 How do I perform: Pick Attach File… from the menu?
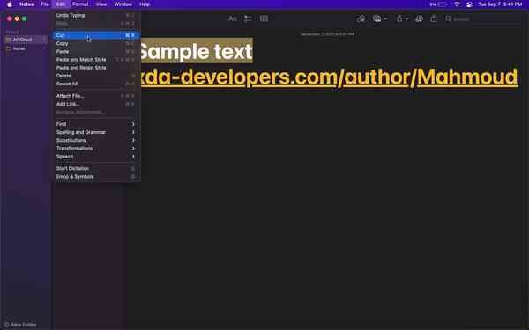(96, 96)
